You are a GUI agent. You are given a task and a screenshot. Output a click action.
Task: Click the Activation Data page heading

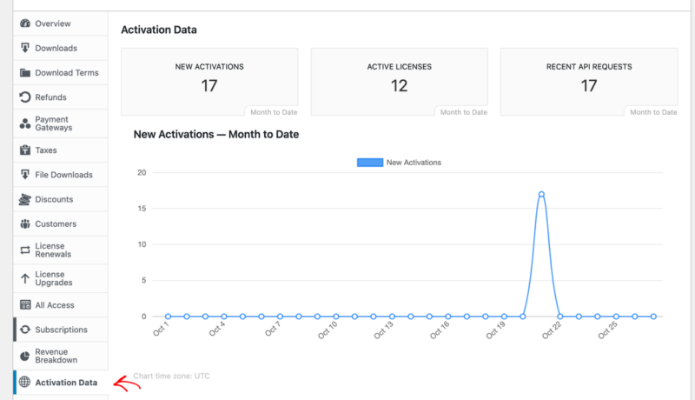[159, 30]
